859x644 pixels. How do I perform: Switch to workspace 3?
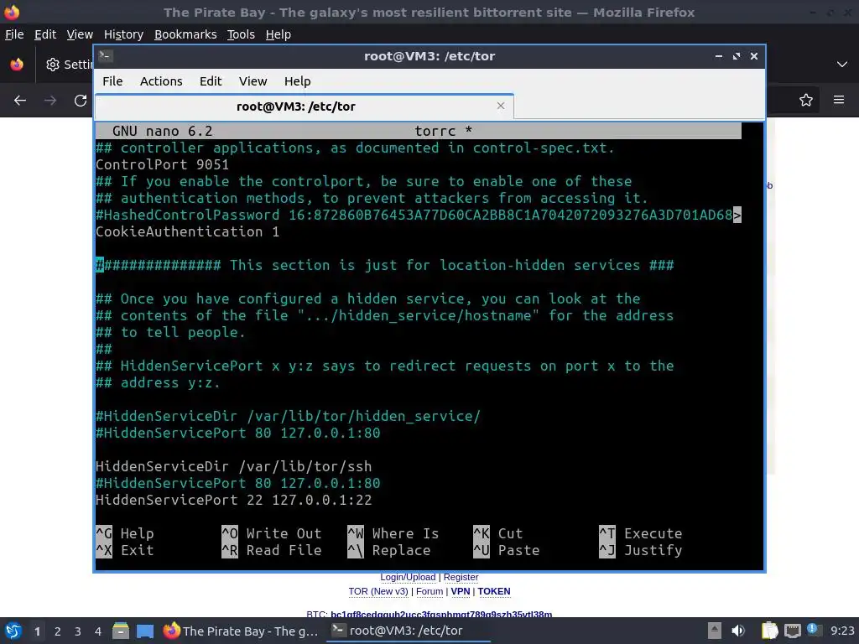point(78,631)
